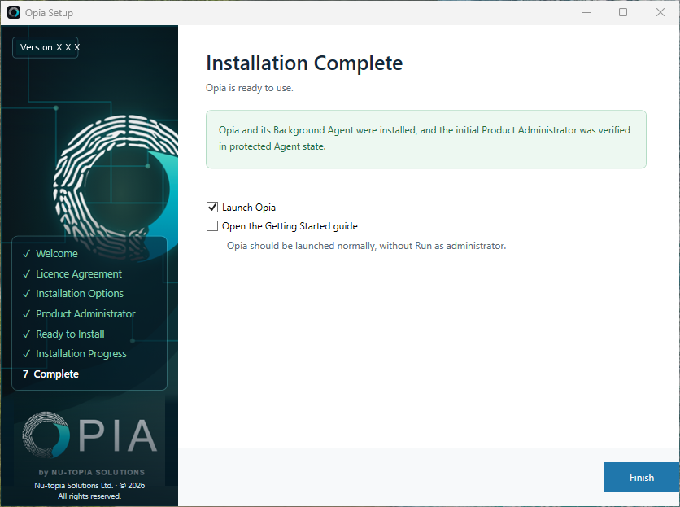Viewport: 680px width, 507px height.
Task: Click the Finish button
Action: [x=642, y=477]
